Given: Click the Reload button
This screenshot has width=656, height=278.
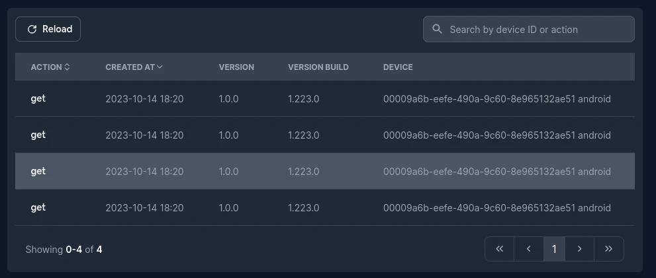Looking at the screenshot, I should [x=48, y=29].
